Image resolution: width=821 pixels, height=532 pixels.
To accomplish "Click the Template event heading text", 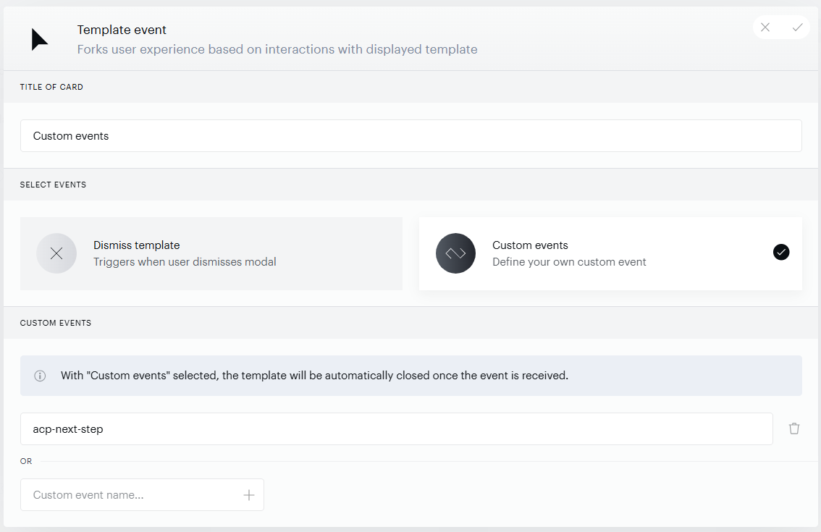I will pyautogui.click(x=122, y=30).
